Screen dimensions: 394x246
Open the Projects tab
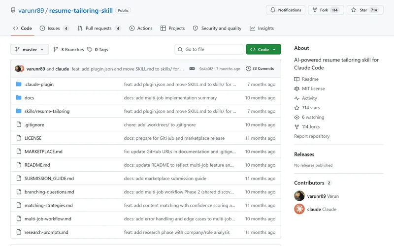point(173,29)
